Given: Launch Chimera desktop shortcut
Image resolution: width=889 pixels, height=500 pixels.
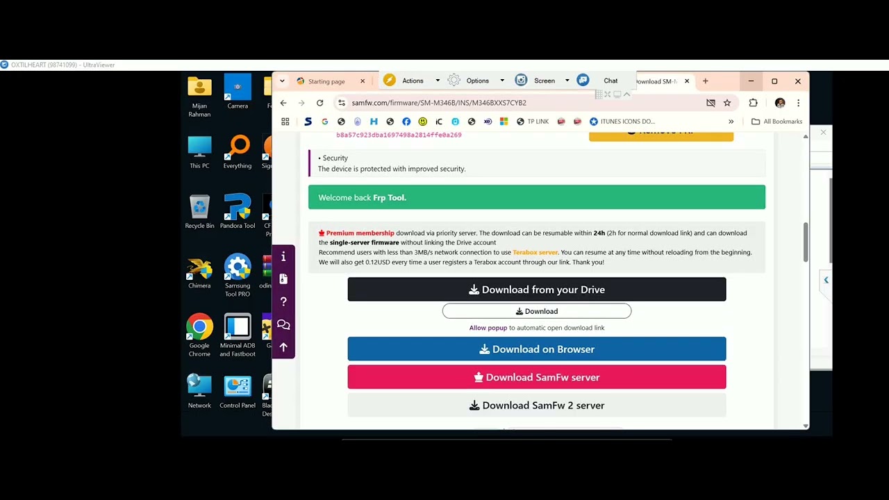Looking at the screenshot, I should [x=199, y=272].
